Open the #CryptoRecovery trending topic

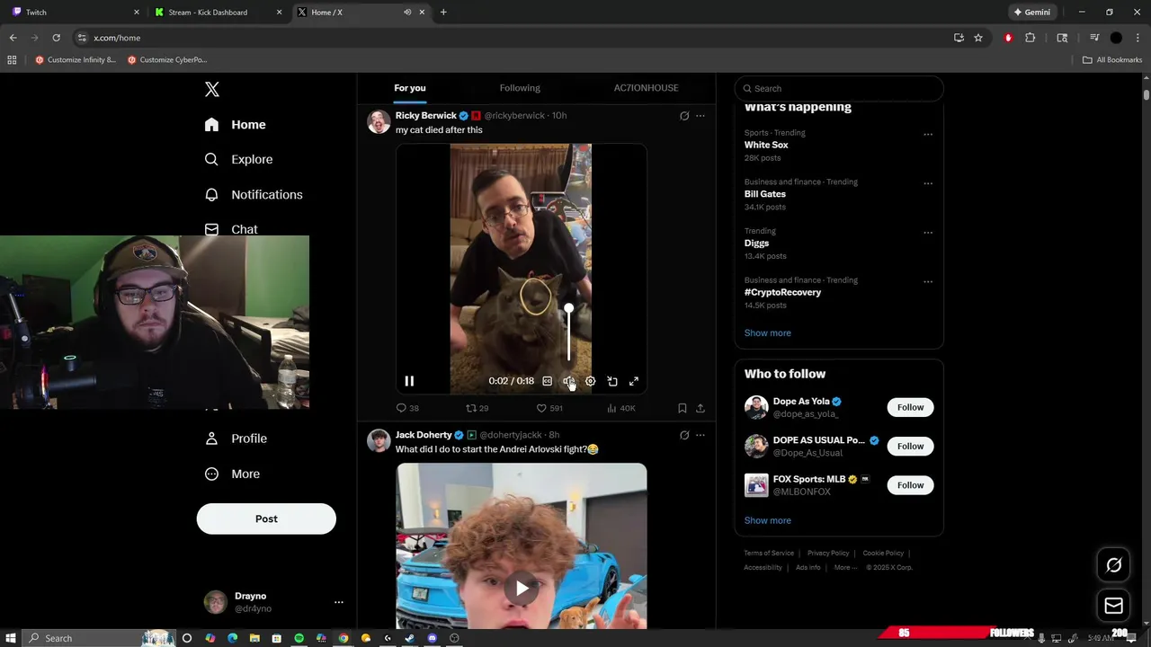[782, 292]
